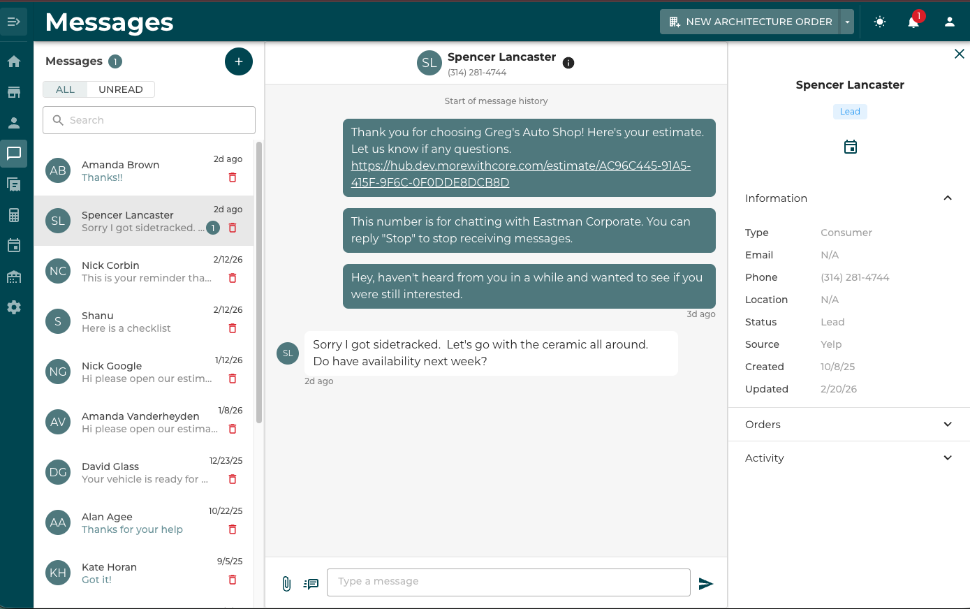Click the calendar icon under Spencer Lancaster's name
The image size is (970, 609).
(x=850, y=147)
